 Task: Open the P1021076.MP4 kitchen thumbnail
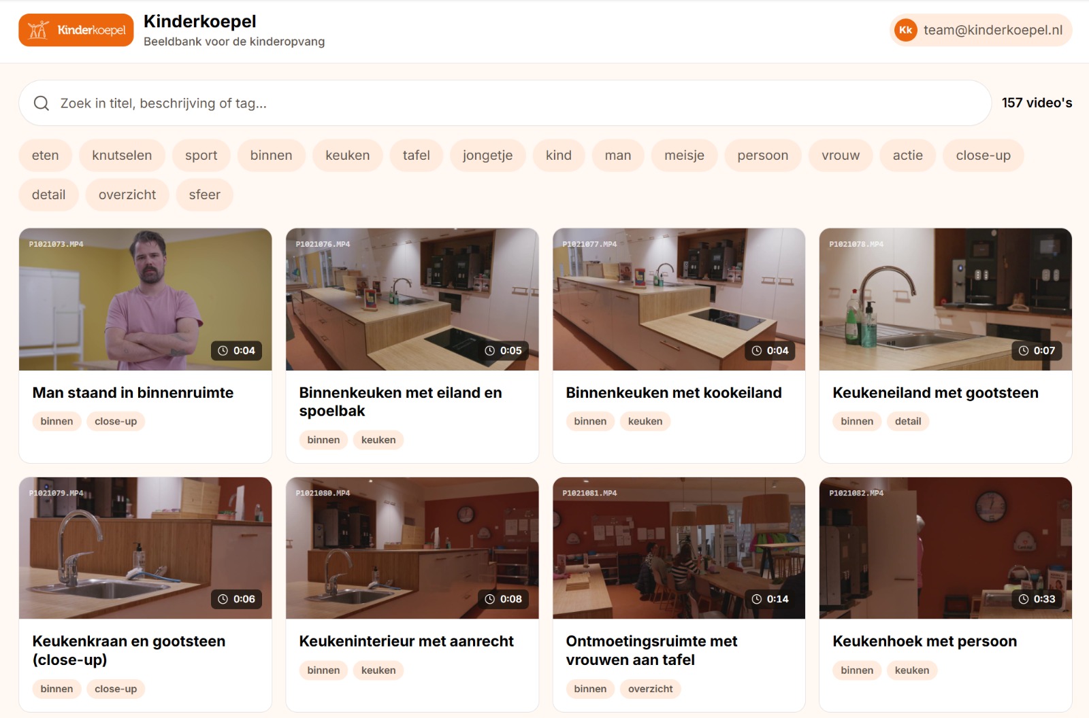click(x=412, y=299)
